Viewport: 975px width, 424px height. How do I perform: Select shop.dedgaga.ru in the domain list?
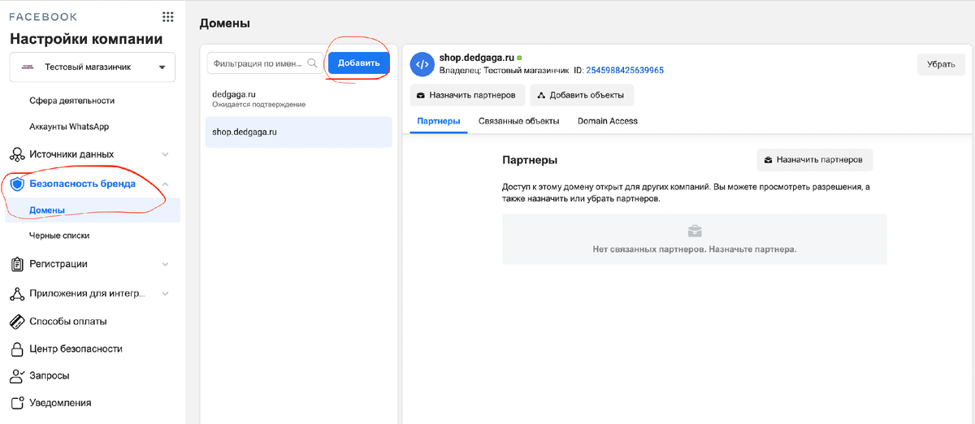298,132
